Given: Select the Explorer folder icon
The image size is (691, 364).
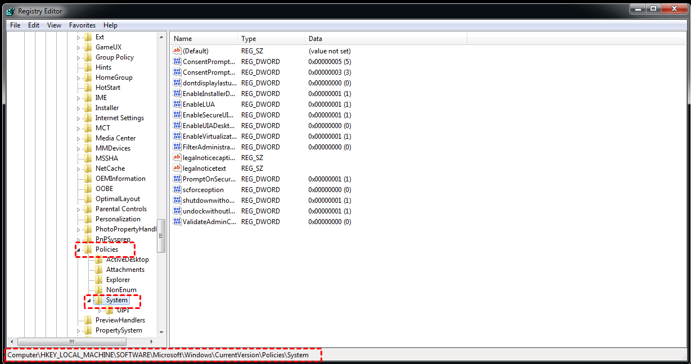Looking at the screenshot, I should (98, 280).
